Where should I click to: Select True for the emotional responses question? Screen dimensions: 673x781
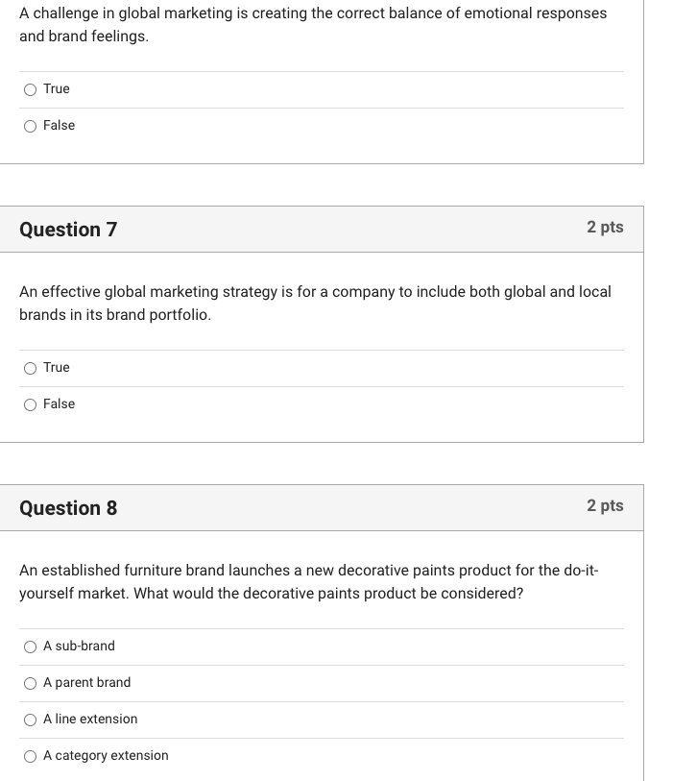pyautogui.click(x=31, y=88)
